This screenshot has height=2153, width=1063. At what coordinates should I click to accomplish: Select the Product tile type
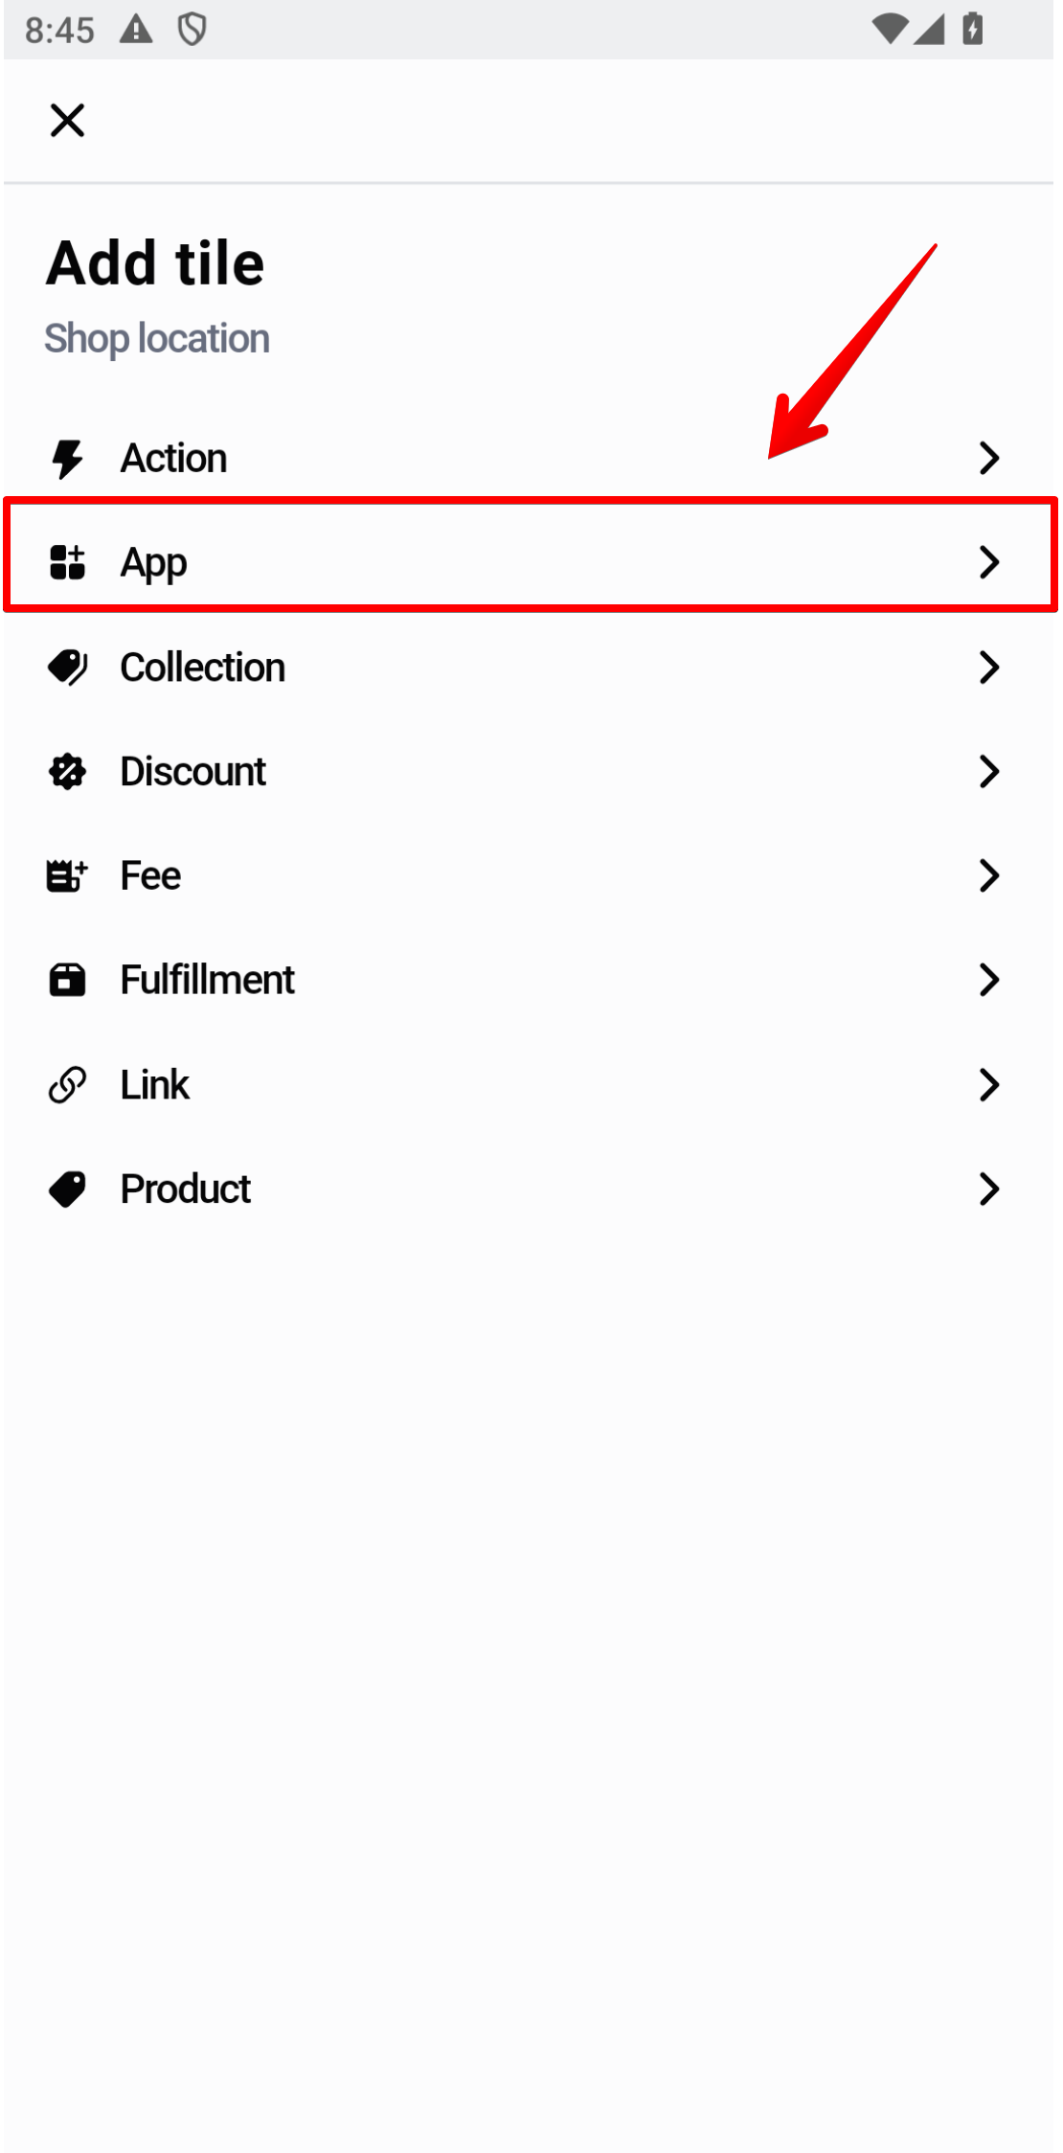pos(186,1190)
